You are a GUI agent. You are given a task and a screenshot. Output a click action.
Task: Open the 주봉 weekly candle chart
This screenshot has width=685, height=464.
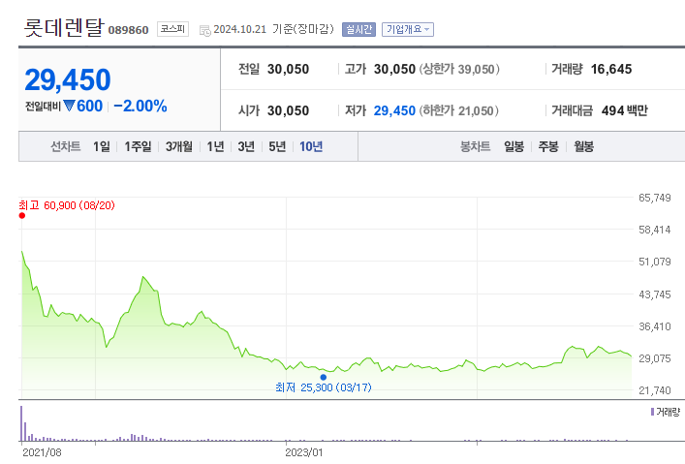tap(548, 146)
